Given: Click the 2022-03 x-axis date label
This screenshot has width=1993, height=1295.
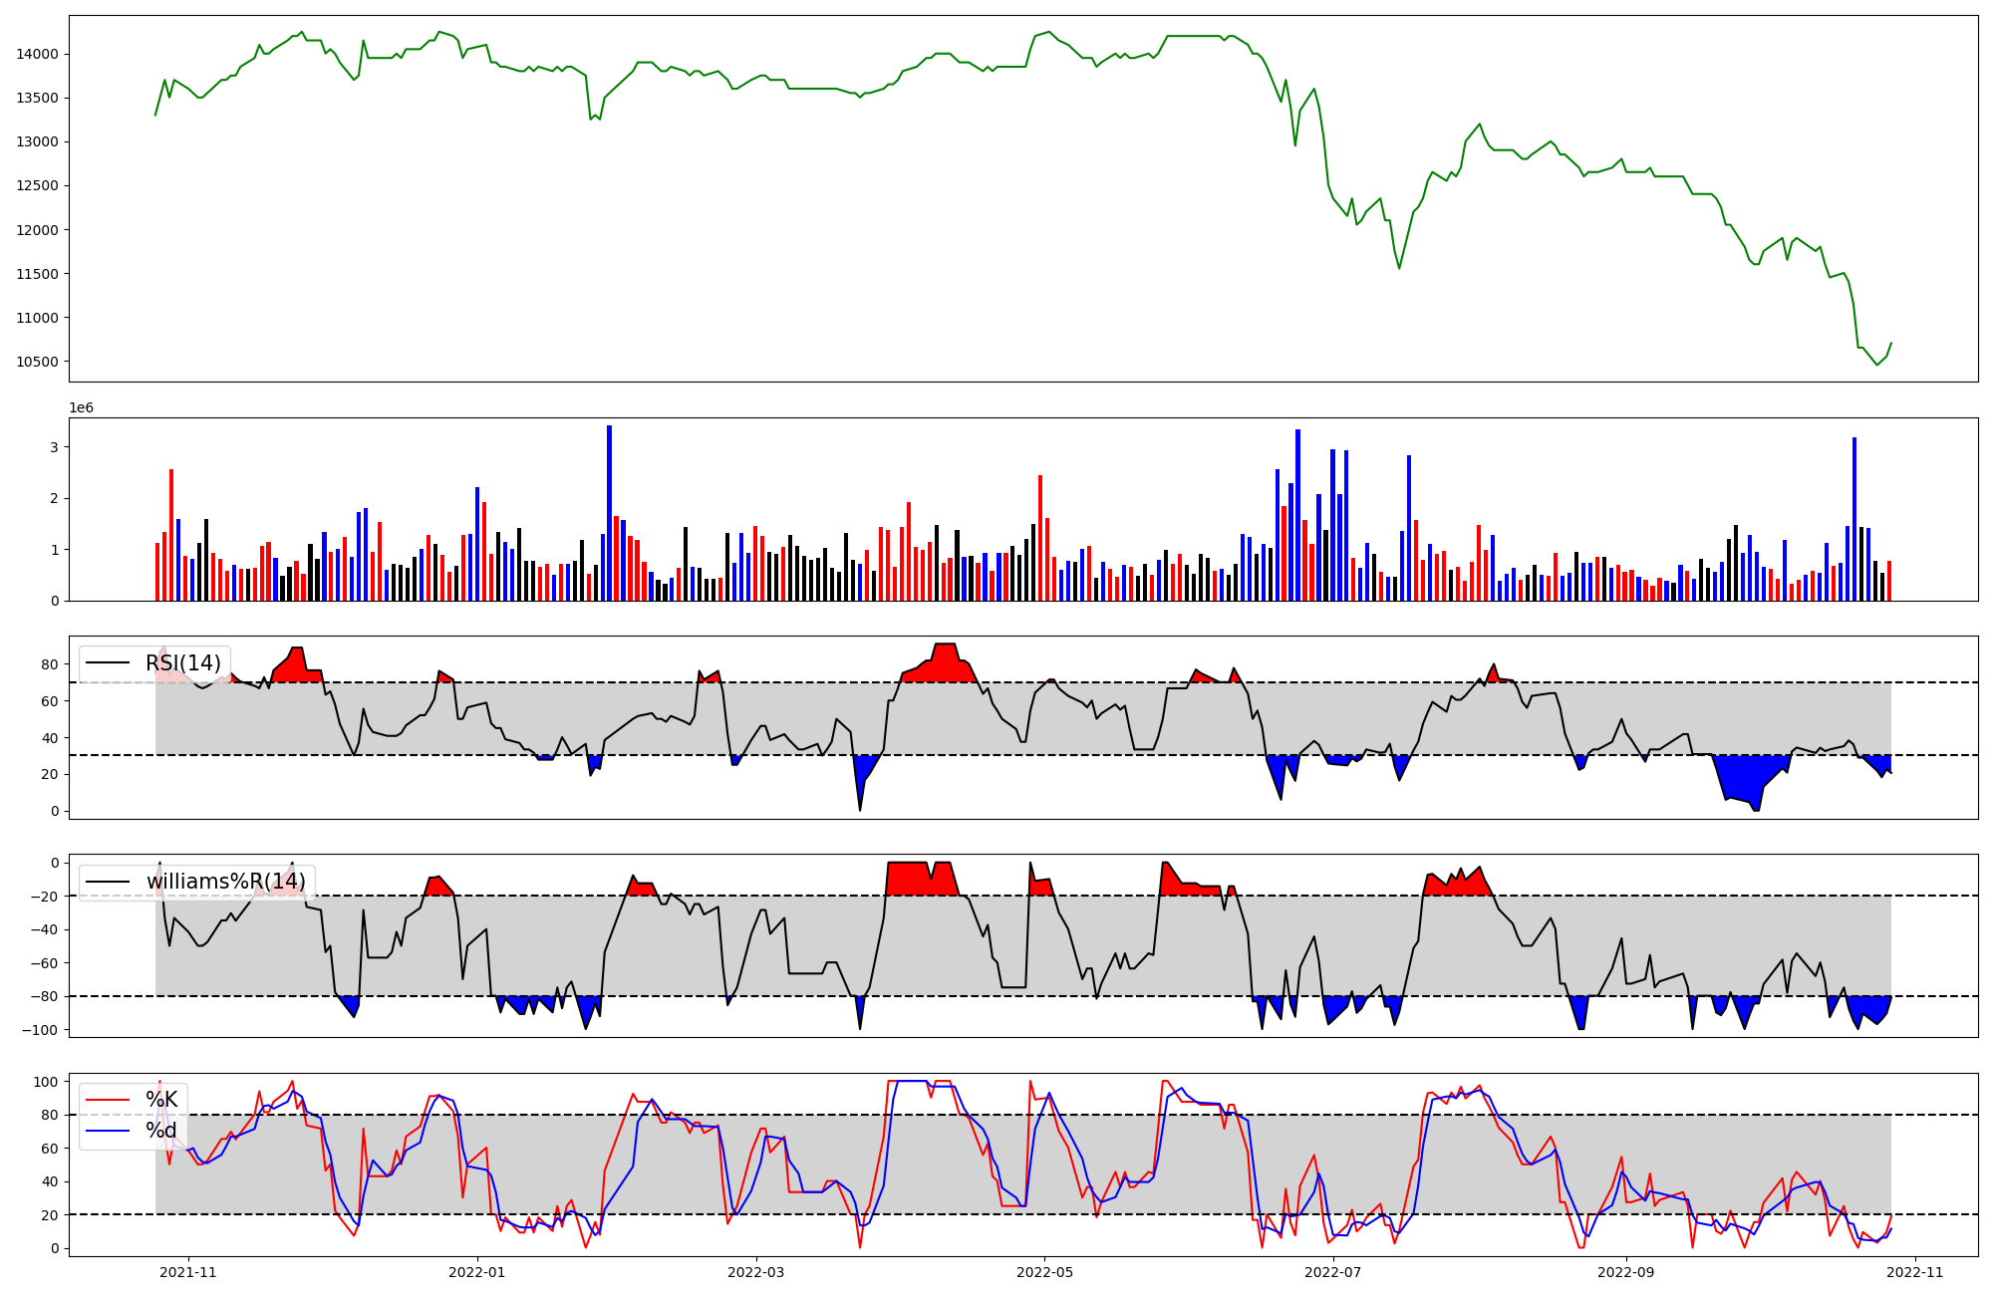Looking at the screenshot, I should 756,1272.
